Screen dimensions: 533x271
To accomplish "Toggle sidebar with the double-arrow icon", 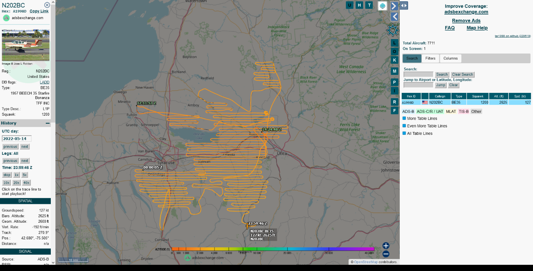I will coord(403,5).
